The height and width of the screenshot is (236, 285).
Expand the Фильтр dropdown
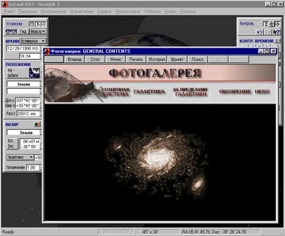click(37, 31)
